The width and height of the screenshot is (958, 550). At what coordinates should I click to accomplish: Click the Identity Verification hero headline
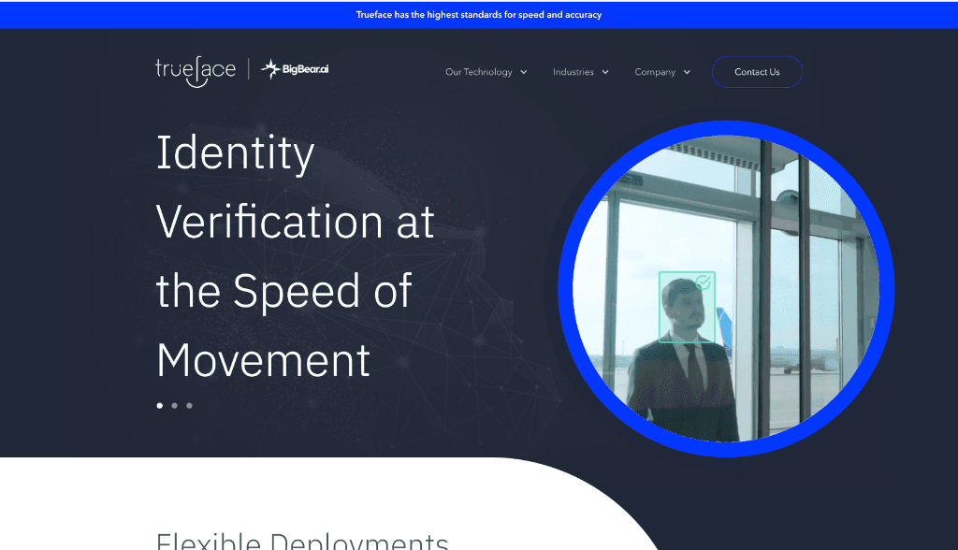click(296, 256)
